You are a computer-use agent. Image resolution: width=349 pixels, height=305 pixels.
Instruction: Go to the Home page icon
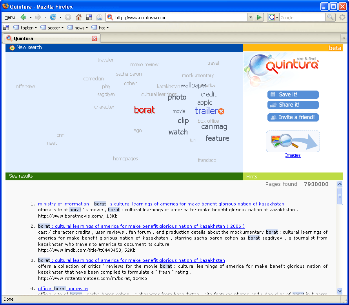click(78, 17)
